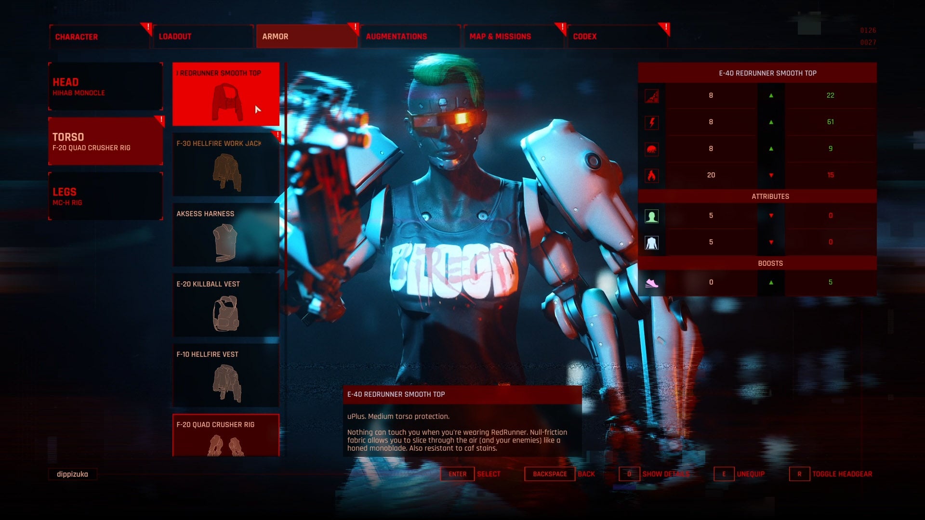The width and height of the screenshot is (925, 520).
Task: Click the white torso attribute icon
Action: [651, 242]
